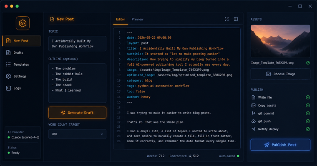Click 'toc: false' line in editor

coord(136,92)
